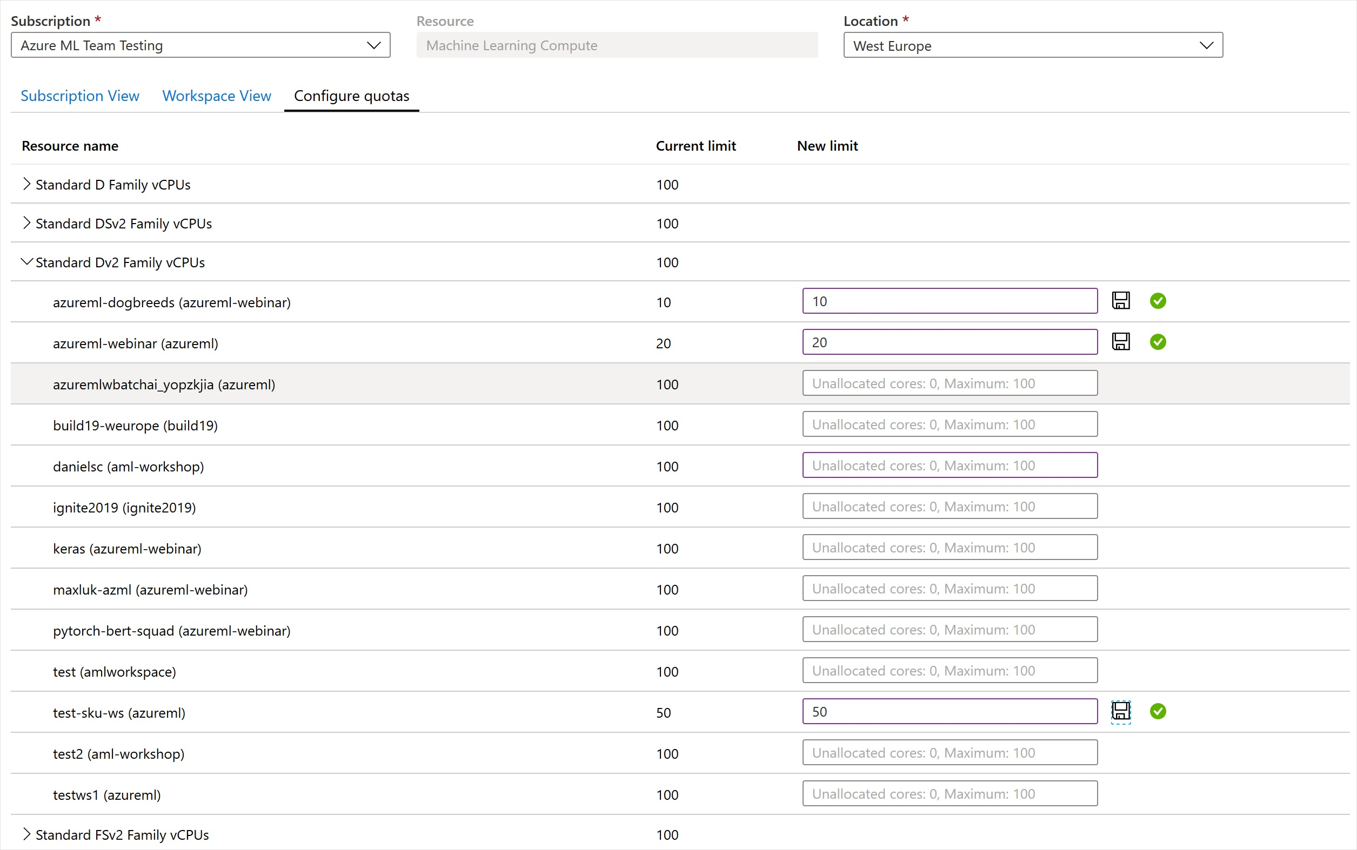1357x850 pixels.
Task: Click new limit field for build19-weurope
Action: [x=949, y=424]
